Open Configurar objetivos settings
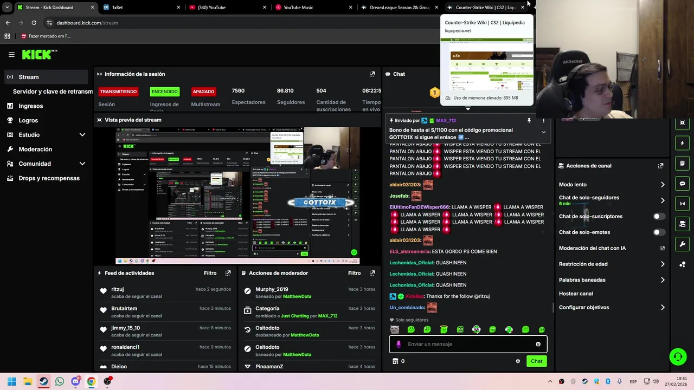 pyautogui.click(x=612, y=307)
